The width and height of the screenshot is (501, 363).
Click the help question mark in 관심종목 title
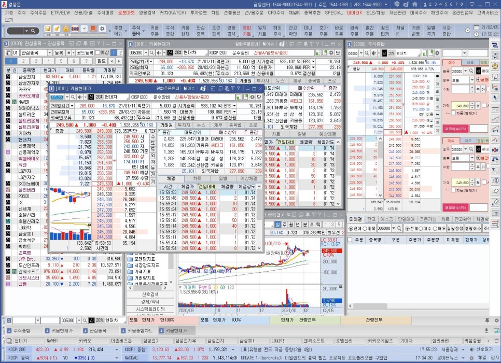click(98, 43)
